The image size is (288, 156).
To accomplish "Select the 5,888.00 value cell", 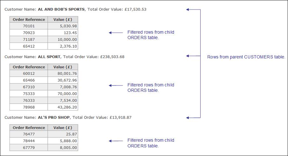I will point(63,141).
